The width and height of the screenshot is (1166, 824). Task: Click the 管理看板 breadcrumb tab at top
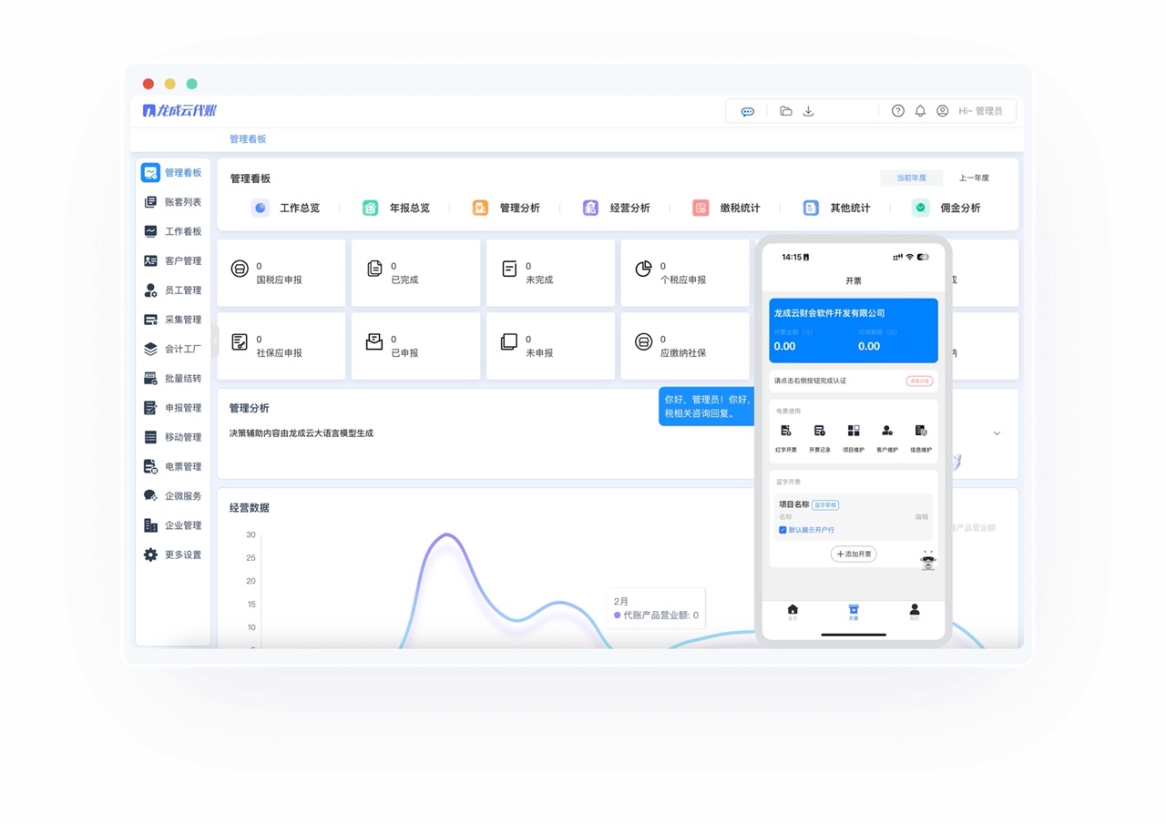[248, 139]
